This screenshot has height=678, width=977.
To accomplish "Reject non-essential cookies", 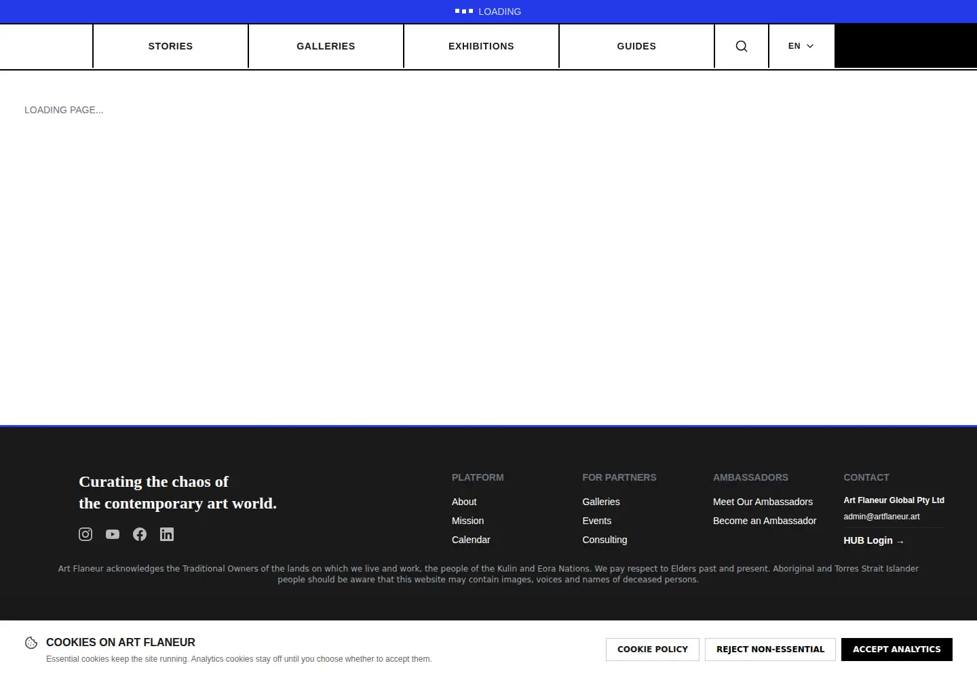I will pyautogui.click(x=771, y=650).
